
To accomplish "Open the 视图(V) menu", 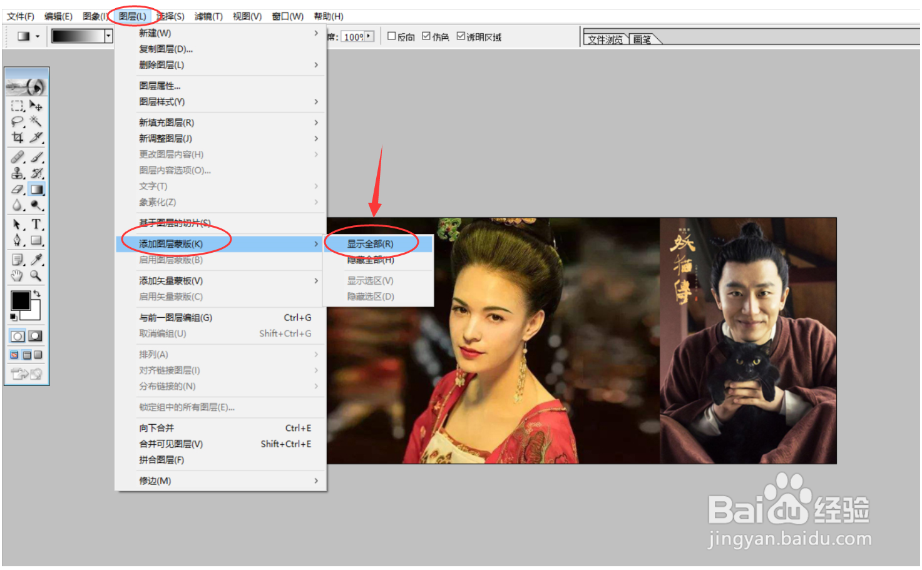I will (x=247, y=16).
